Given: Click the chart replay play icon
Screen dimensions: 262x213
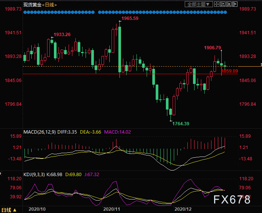Looking at the screenshot, I should tap(228, 5).
